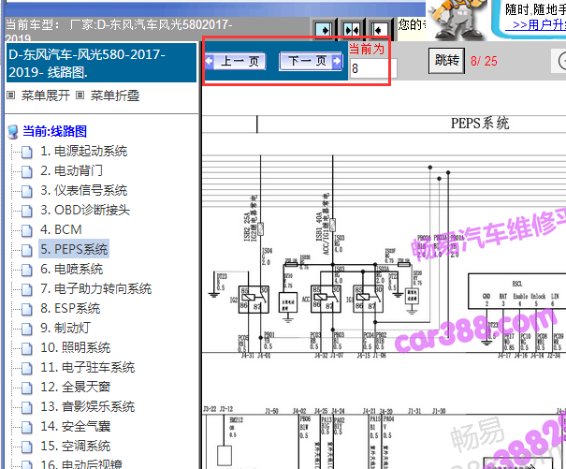
Task: Click the left-arrow panel icon in top toolbar
Action: point(379,30)
